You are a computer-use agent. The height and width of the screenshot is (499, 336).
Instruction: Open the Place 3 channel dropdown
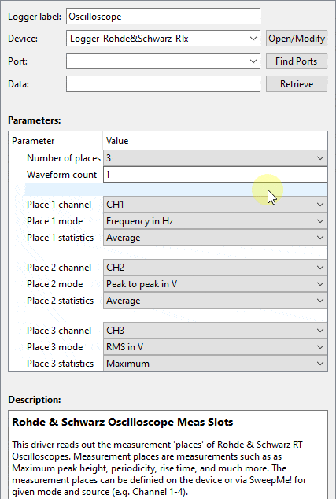click(x=215, y=331)
